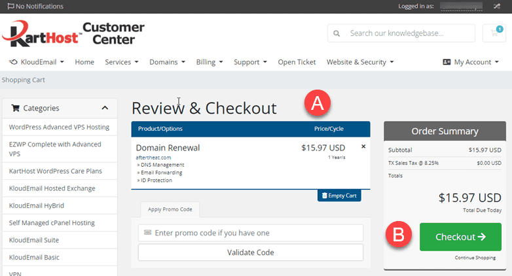The height and width of the screenshot is (276, 512).
Task: Click the ID Protection option text
Action: 156,181
